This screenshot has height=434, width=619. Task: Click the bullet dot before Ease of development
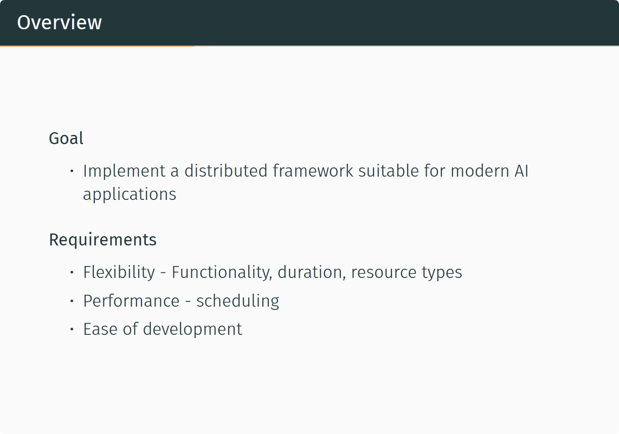coord(72,329)
